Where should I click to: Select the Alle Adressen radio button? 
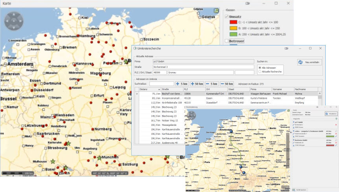click(x=260, y=67)
